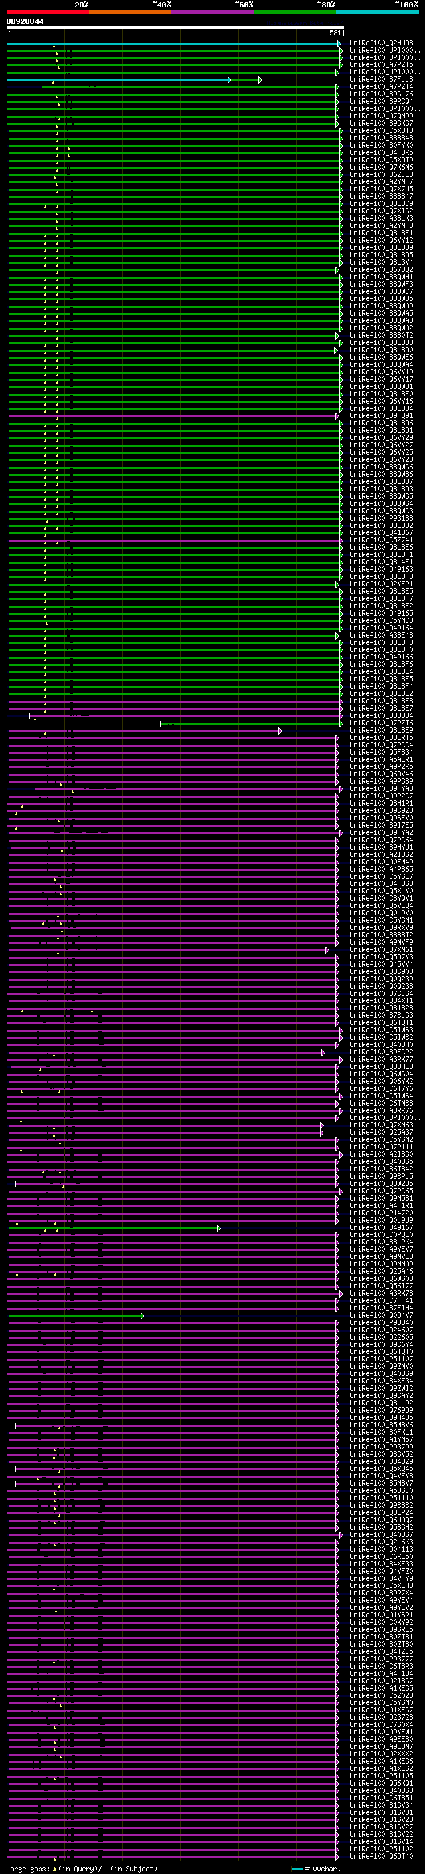Image resolution: width=425 pixels, height=1874 pixels.
Task: Select label UniRef100_Q3S908
Action: tap(381, 971)
